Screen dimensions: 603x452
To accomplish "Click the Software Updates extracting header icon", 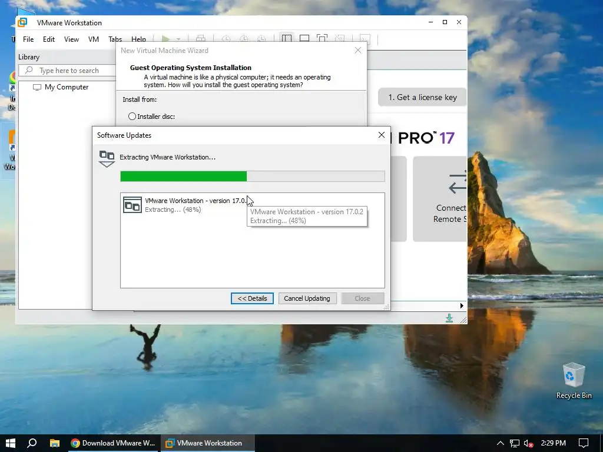I will click(x=107, y=159).
